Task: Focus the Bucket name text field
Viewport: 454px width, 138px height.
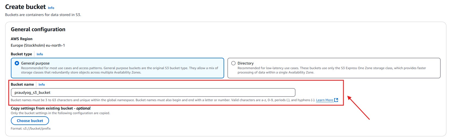Action: coord(153,92)
